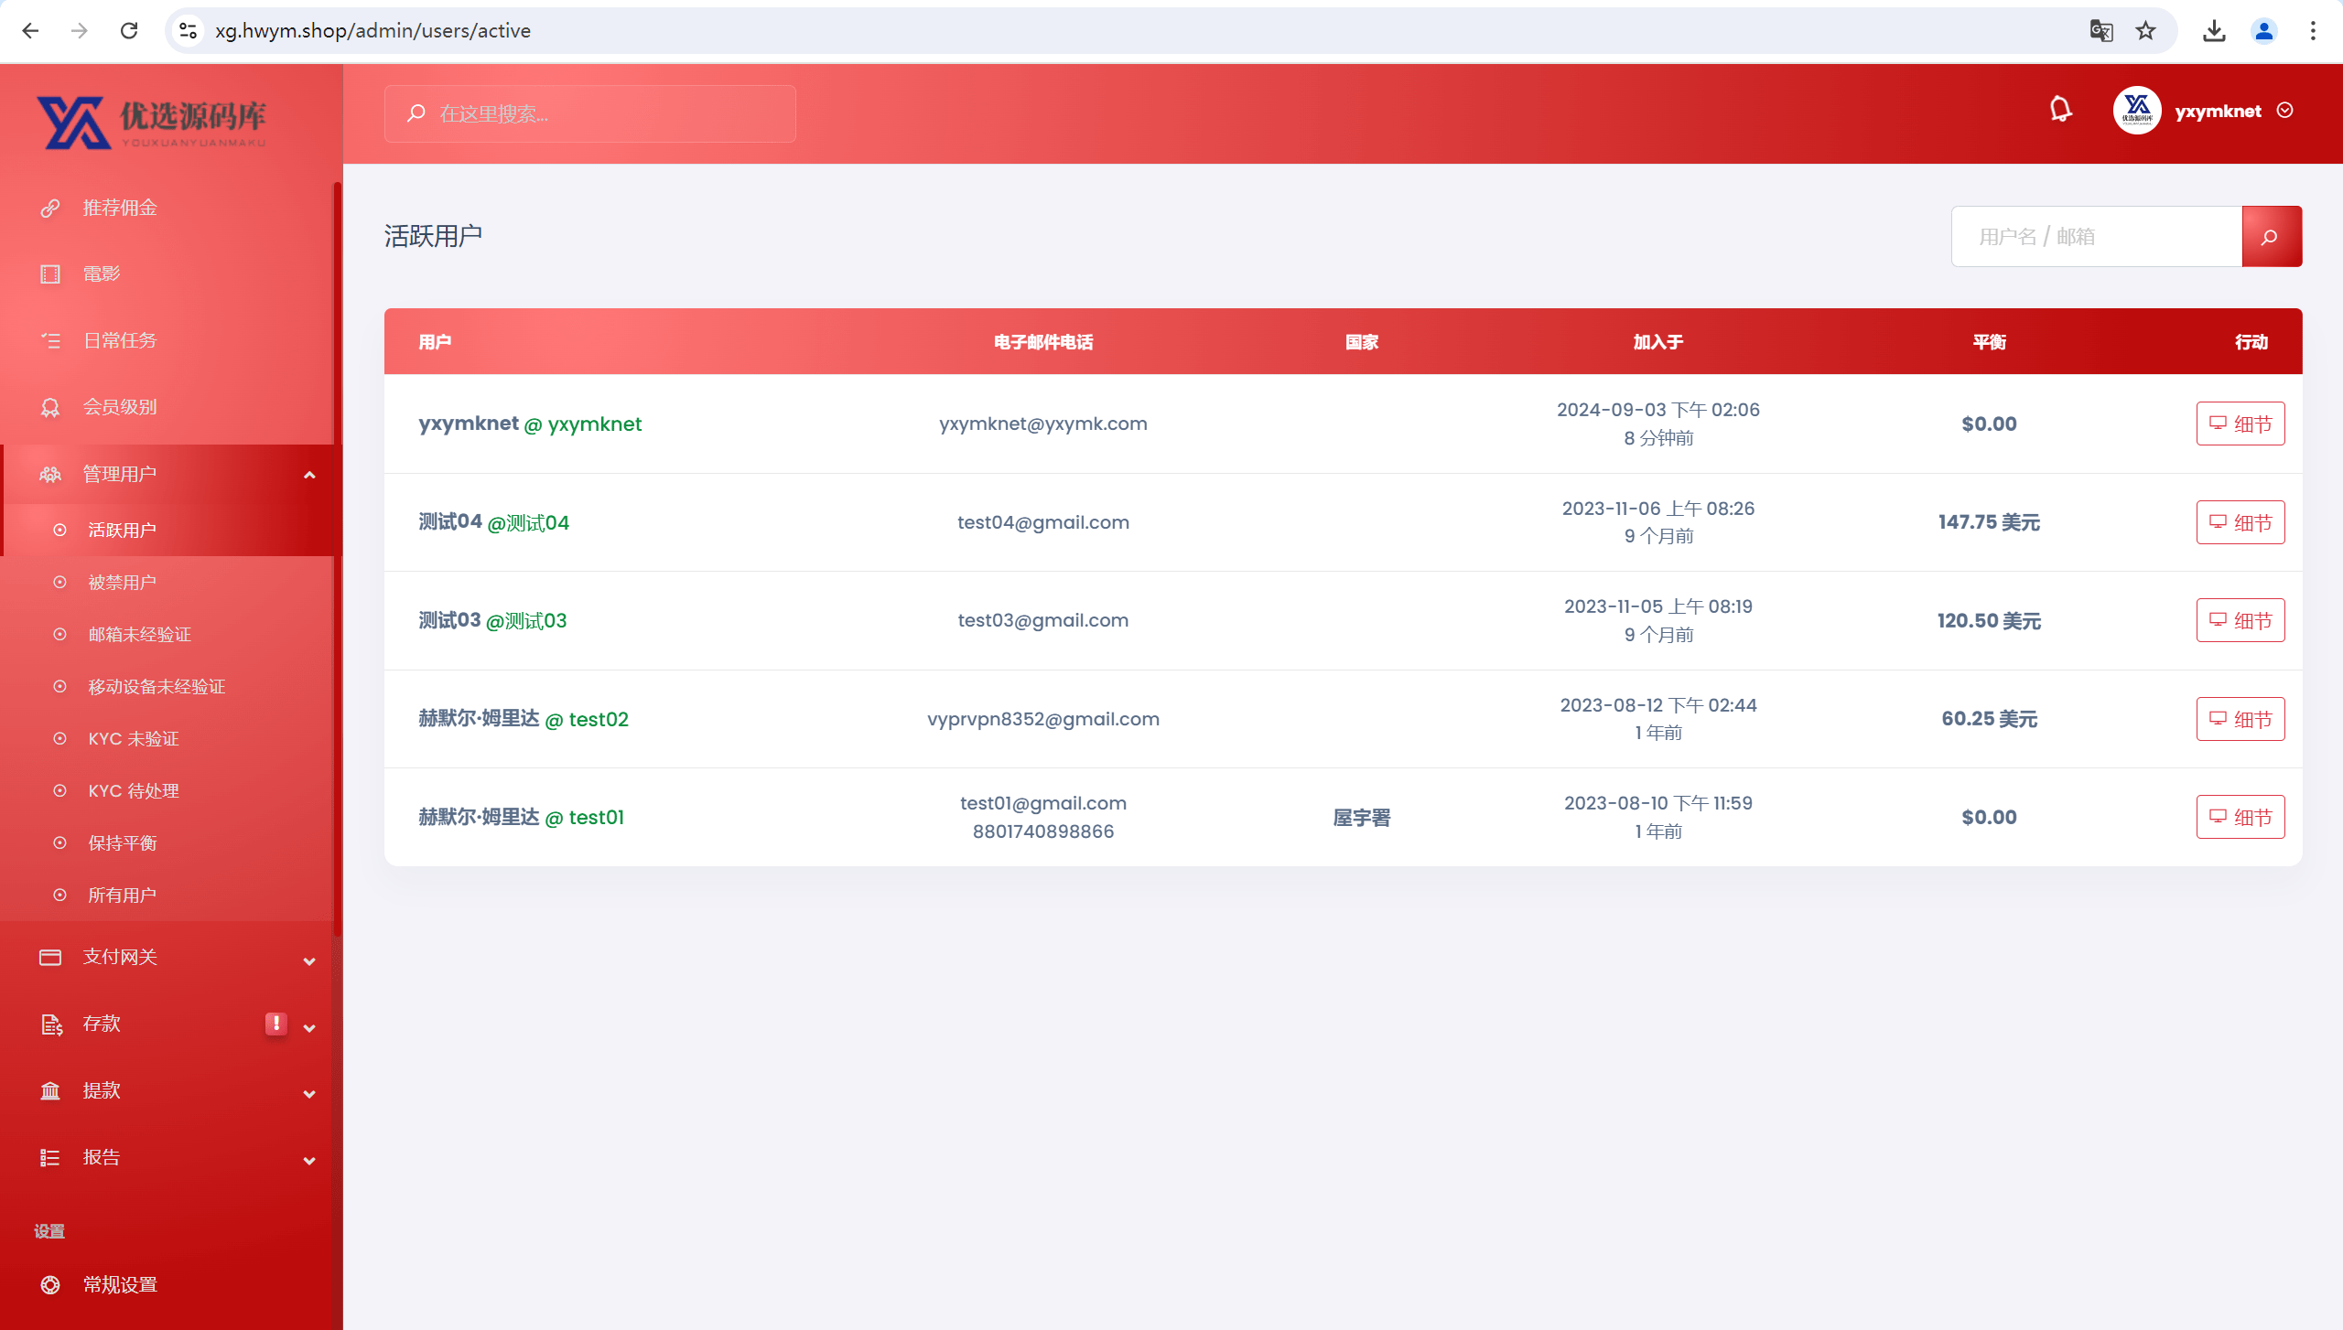Select 被禁用户 submenu item
Screen dimensions: 2343x1330
tap(122, 583)
